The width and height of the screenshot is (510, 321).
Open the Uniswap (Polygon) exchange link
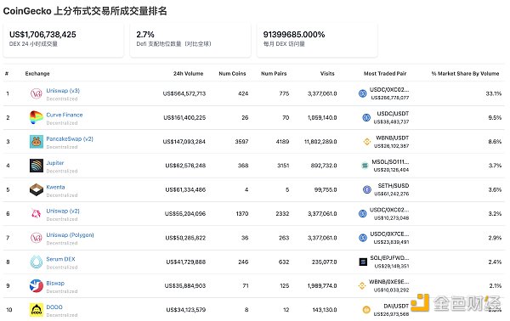(70, 235)
